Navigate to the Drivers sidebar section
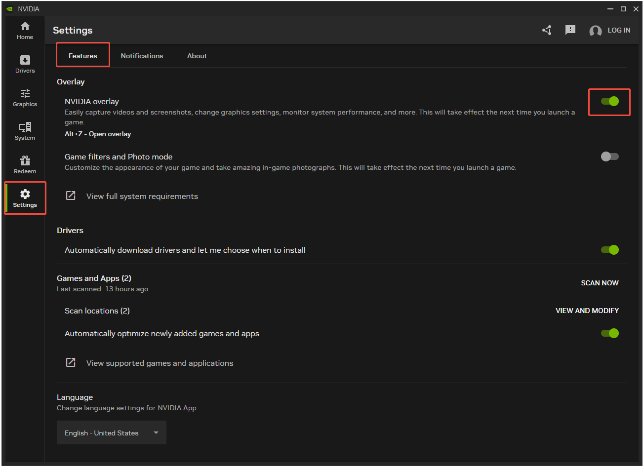Image resolution: width=644 pixels, height=468 pixels. coord(25,64)
